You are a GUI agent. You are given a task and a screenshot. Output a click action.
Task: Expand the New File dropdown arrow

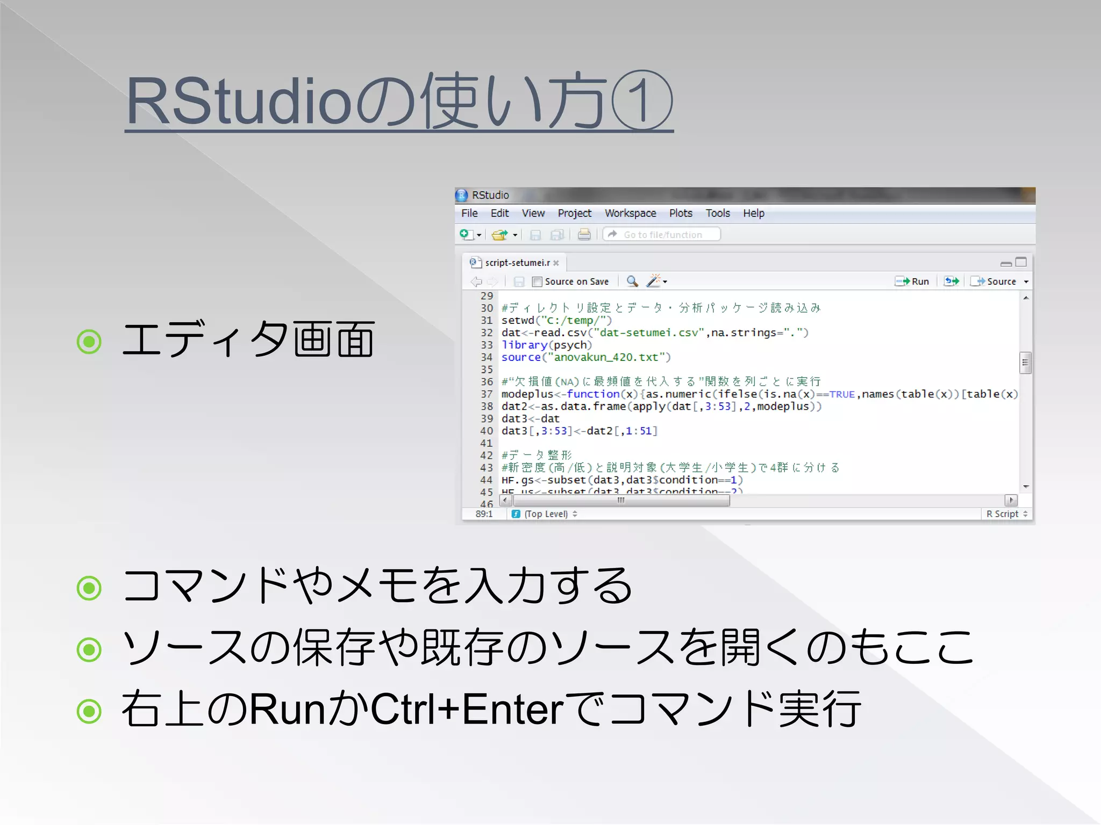pyautogui.click(x=479, y=235)
